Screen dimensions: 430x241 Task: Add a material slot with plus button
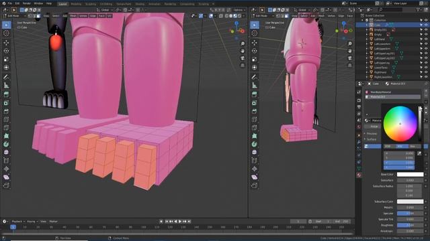pyautogui.click(x=426, y=92)
